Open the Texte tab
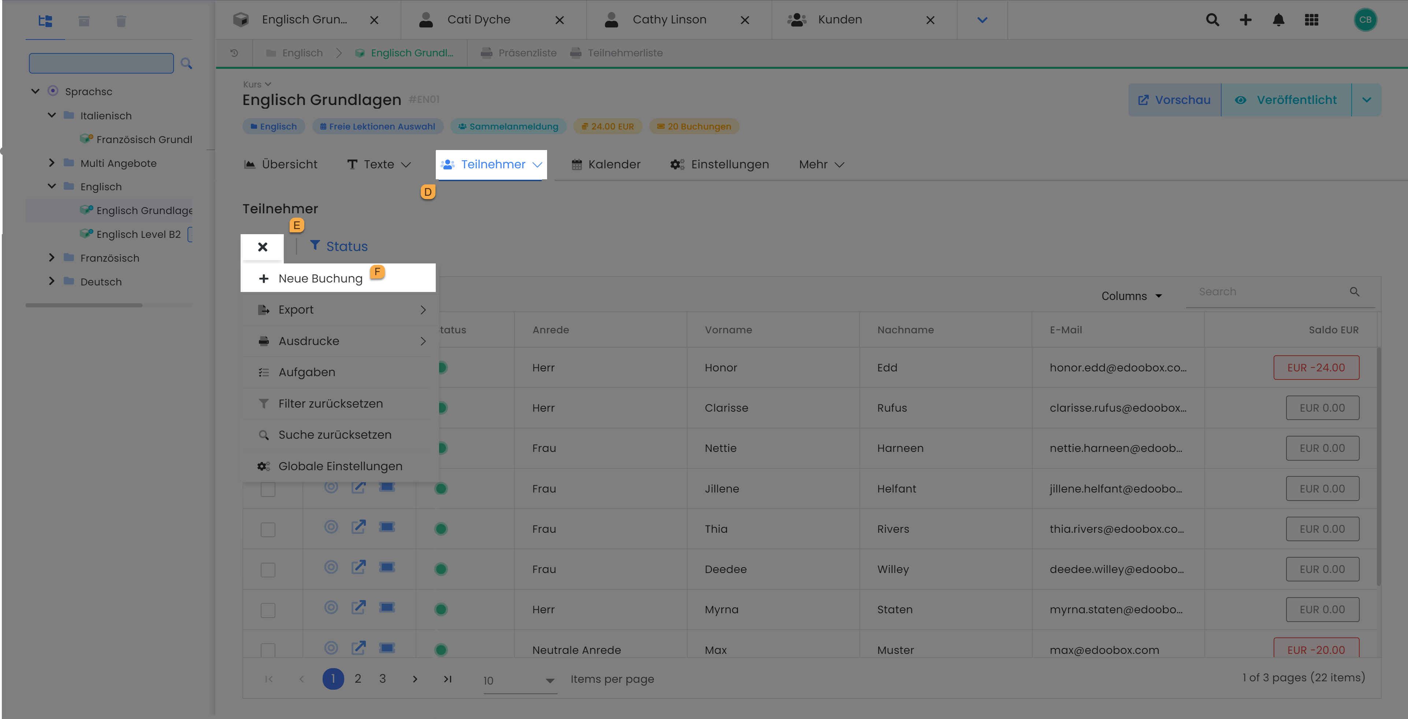Image resolution: width=1408 pixels, height=719 pixels. [x=379, y=164]
